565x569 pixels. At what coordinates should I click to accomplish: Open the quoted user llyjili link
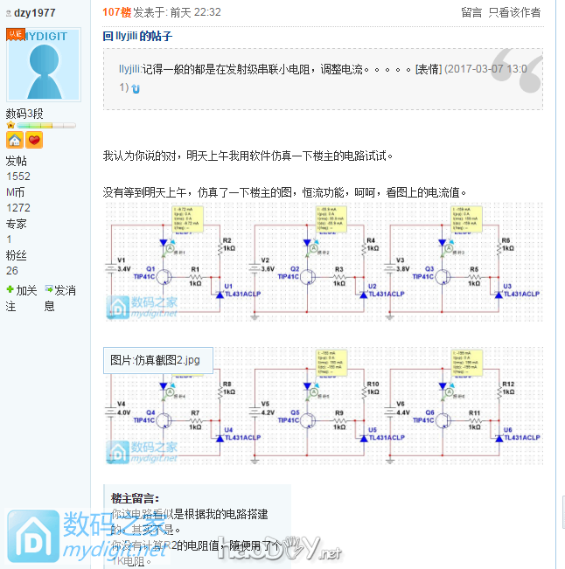click(129, 68)
